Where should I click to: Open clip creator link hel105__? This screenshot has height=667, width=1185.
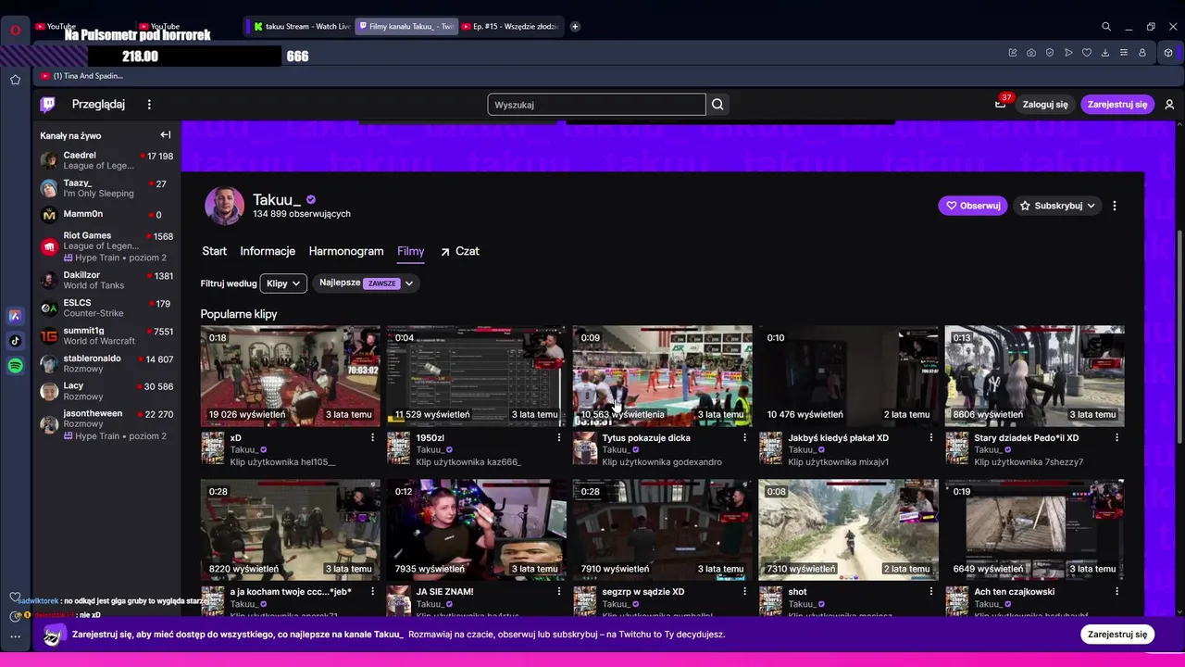tap(282, 462)
